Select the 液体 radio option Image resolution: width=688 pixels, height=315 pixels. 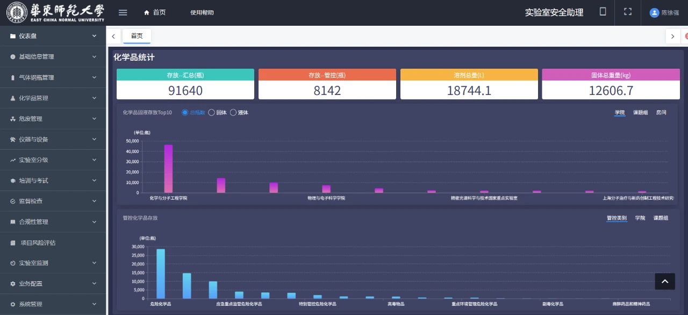(x=233, y=113)
